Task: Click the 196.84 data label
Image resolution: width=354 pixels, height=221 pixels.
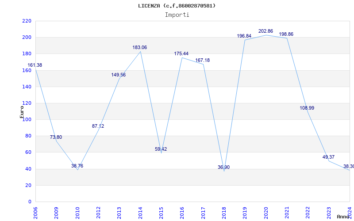Action: click(244, 36)
